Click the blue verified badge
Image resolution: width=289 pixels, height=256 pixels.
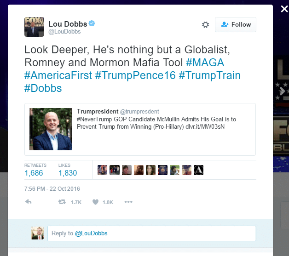click(92, 23)
